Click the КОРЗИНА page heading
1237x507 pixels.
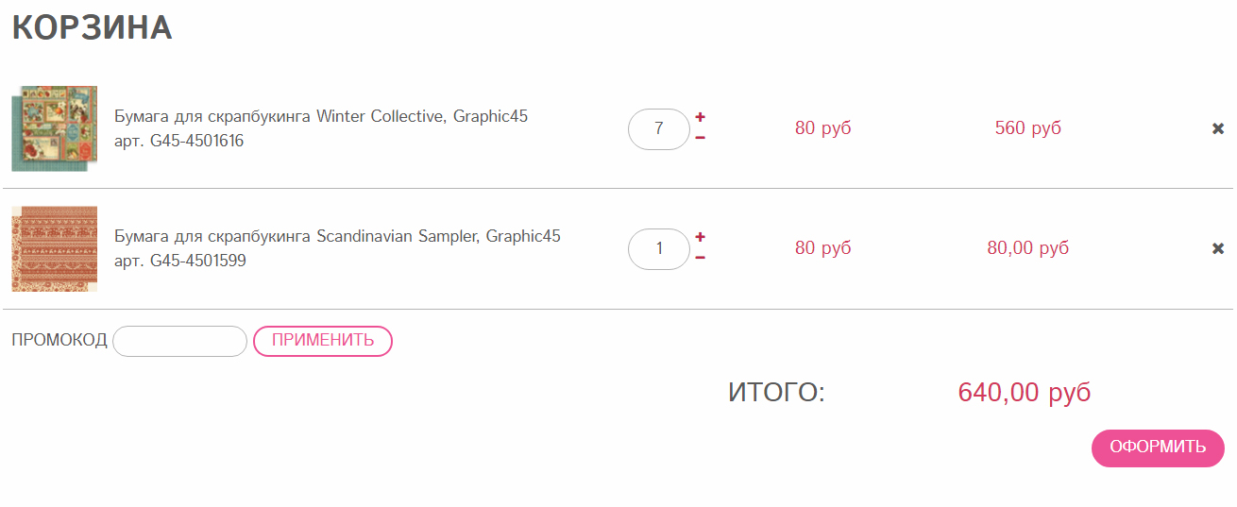pyautogui.click(x=92, y=27)
